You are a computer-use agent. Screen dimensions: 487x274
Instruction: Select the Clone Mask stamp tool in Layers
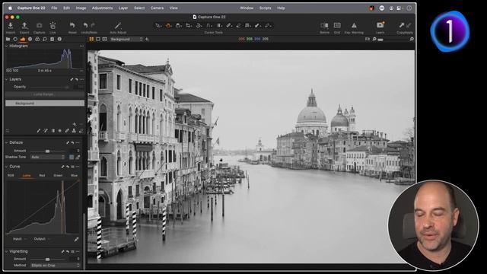tap(74, 131)
